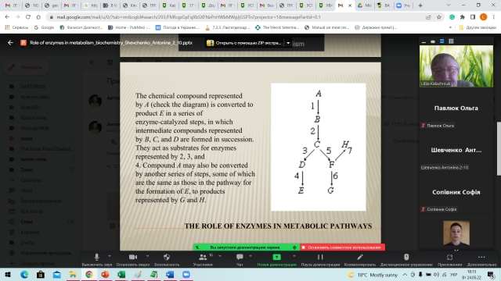The image size is (501, 281).
Task: Reload the Chrome page
Action: [28, 17]
